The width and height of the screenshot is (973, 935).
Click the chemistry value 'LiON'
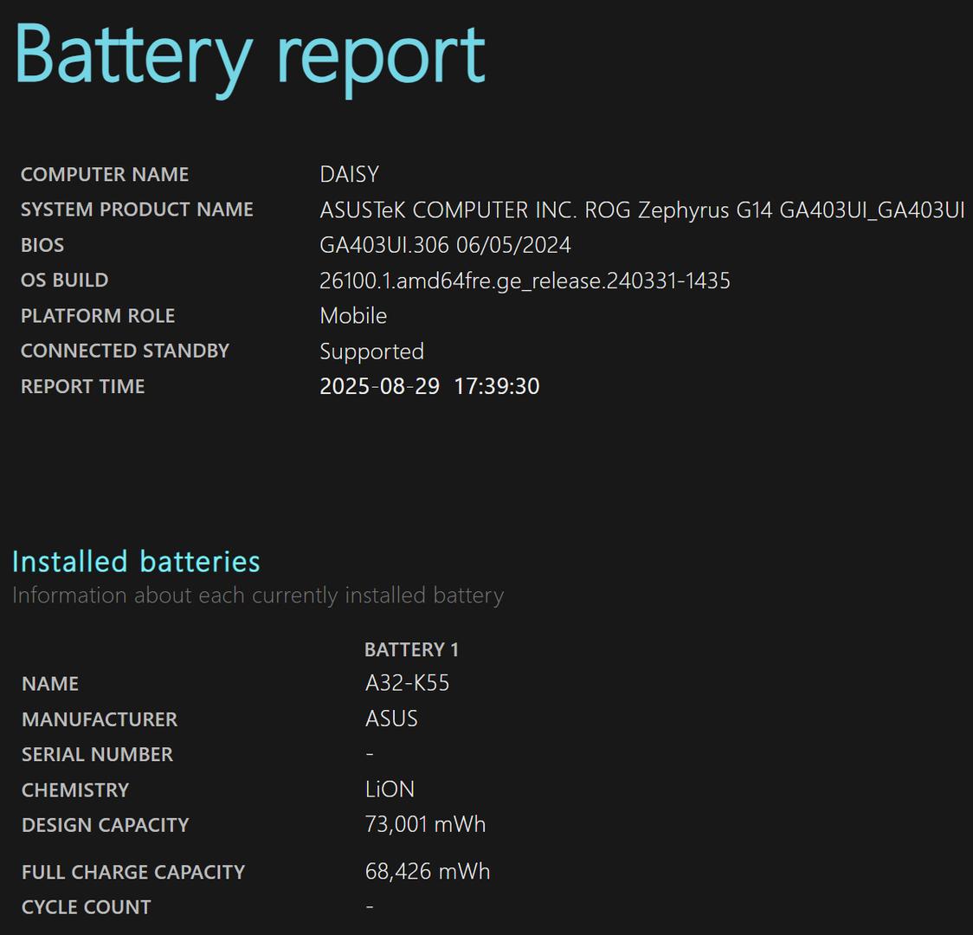click(x=390, y=790)
